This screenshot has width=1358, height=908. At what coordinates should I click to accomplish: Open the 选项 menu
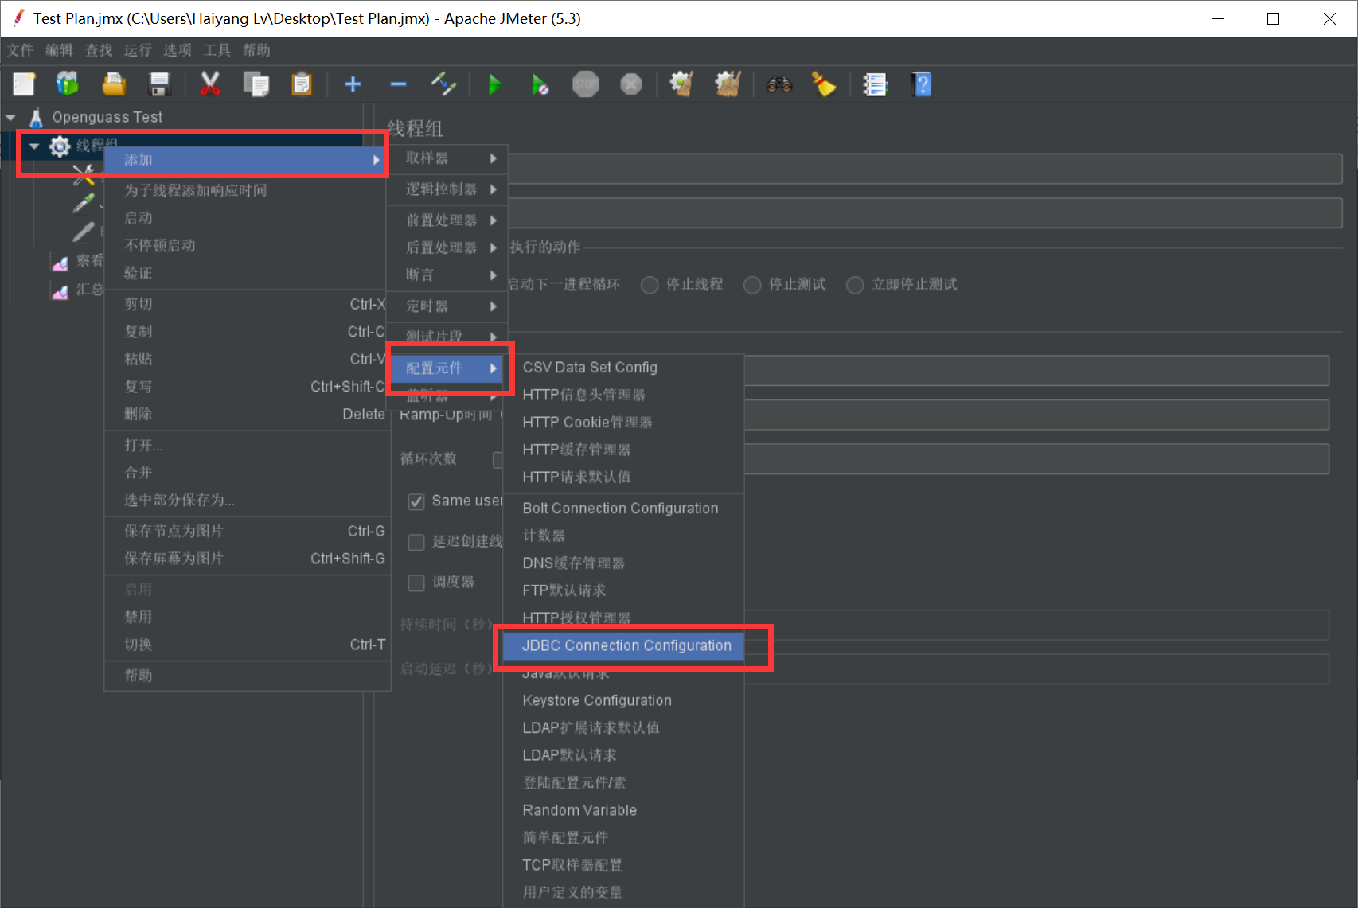(178, 50)
